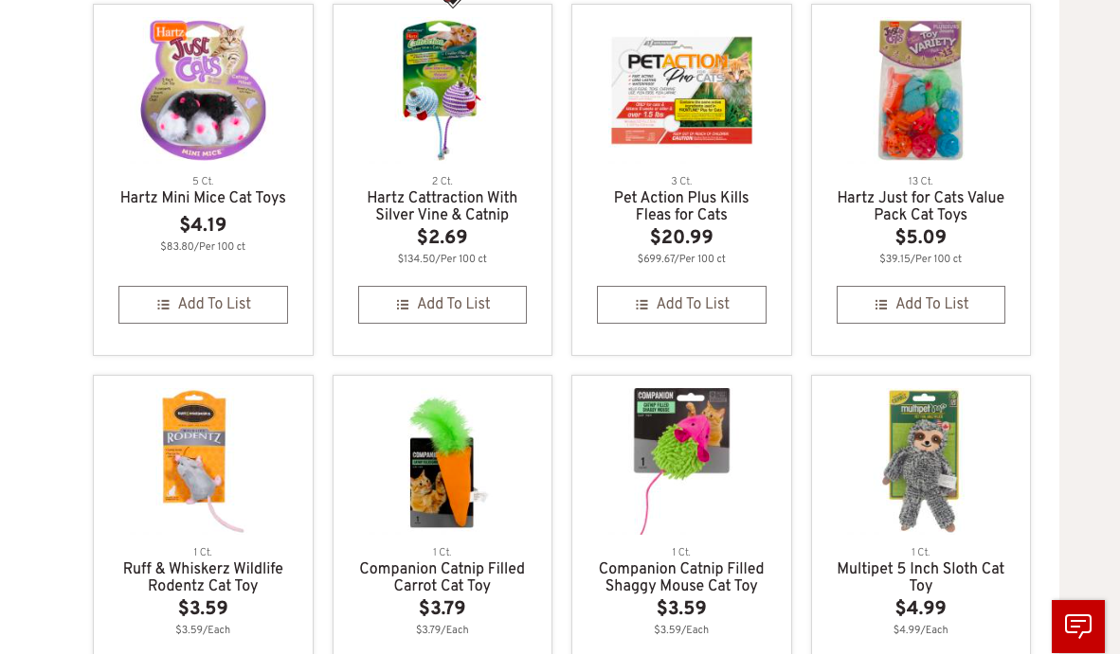Add Hartz Value Pack Cat Toys to list
The image size is (1120, 654).
(x=920, y=305)
